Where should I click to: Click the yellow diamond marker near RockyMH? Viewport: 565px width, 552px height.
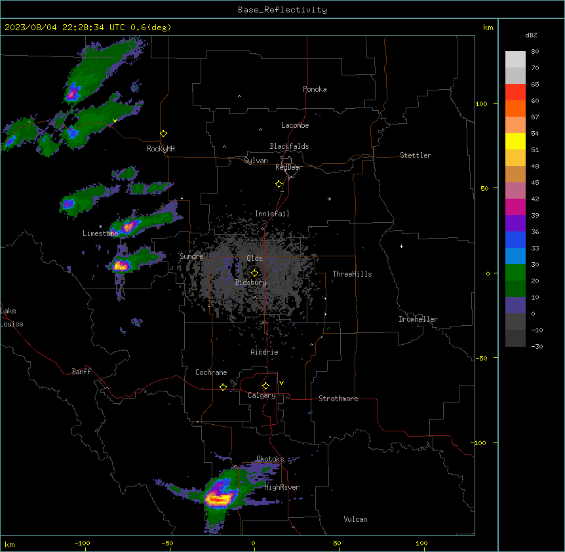164,134
